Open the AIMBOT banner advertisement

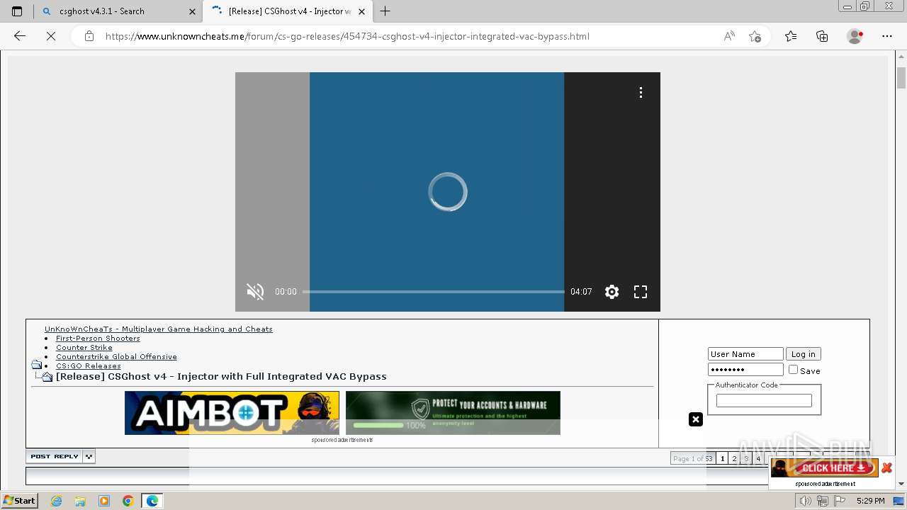click(x=232, y=413)
